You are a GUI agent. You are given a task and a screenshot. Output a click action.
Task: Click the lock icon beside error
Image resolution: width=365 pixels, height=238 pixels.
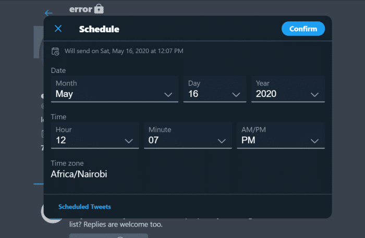coord(99,9)
